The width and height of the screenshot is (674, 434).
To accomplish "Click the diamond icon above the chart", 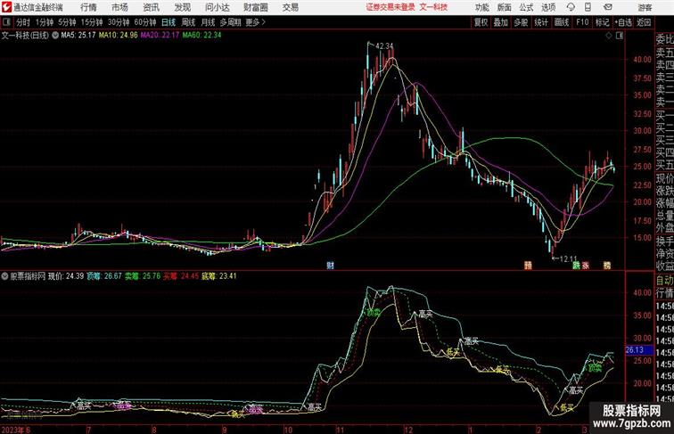I will pos(609,36).
